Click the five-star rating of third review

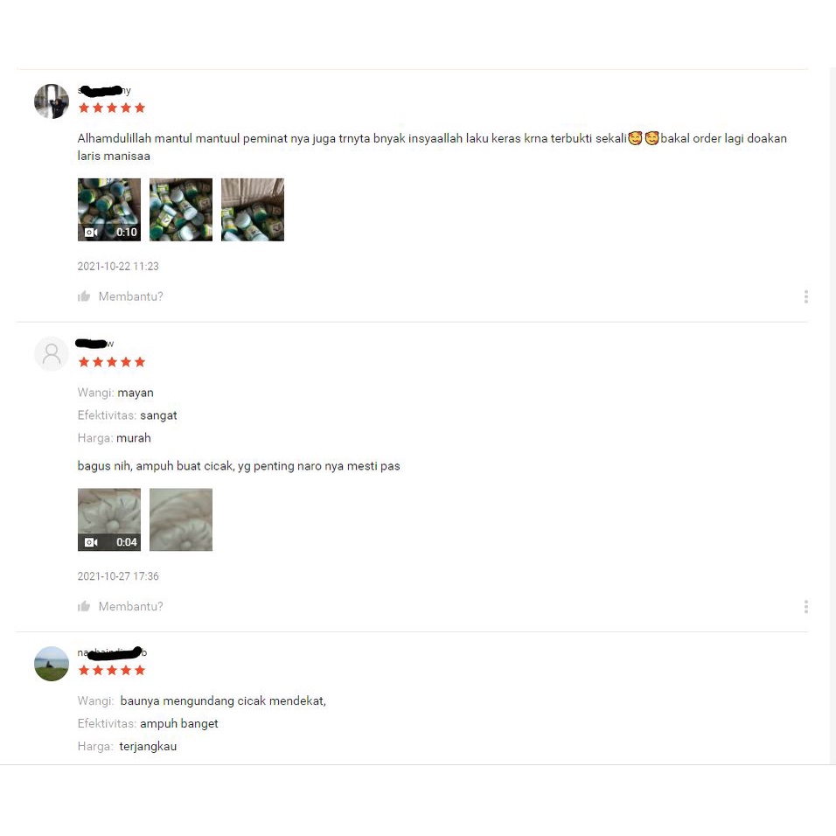coord(112,670)
